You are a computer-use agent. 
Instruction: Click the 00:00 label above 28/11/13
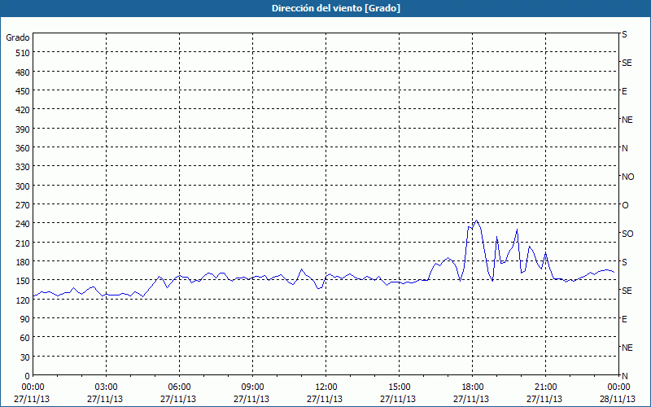coord(618,387)
